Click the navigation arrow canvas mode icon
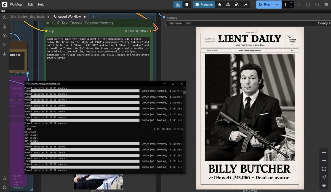The width and height of the screenshot is (331, 192). [x=324, y=177]
